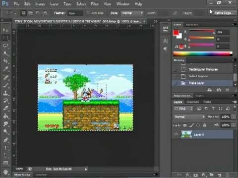Create new adjustment layer icon
238x178 pixels.
204,175
